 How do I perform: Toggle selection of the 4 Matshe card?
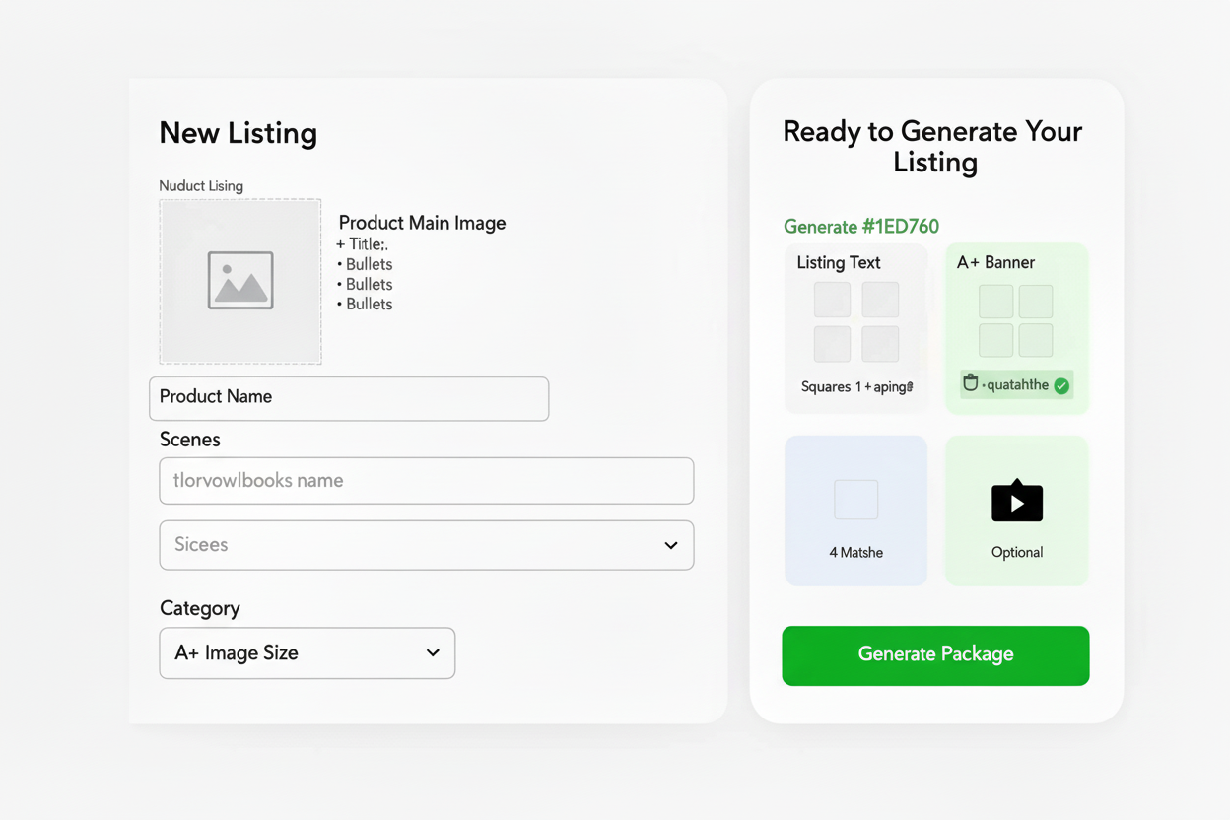tap(855, 510)
